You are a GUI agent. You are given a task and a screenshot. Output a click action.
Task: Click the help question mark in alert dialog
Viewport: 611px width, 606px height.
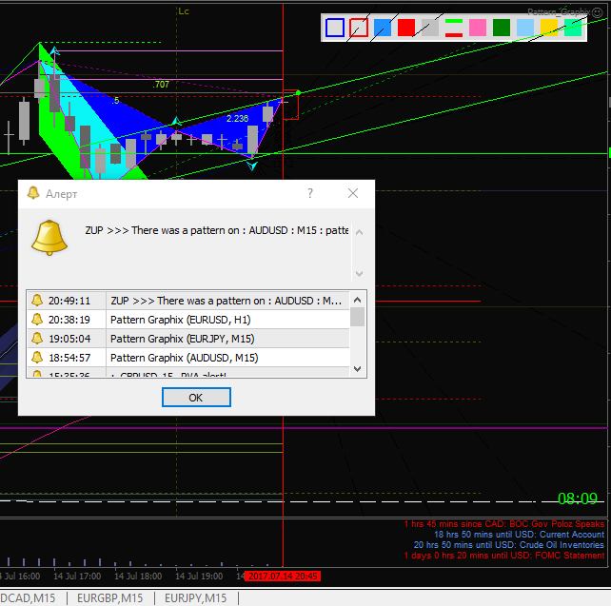pos(310,193)
